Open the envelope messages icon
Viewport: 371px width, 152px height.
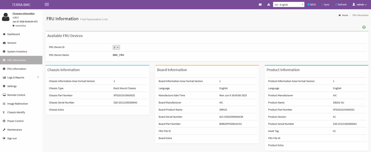click(260, 5)
